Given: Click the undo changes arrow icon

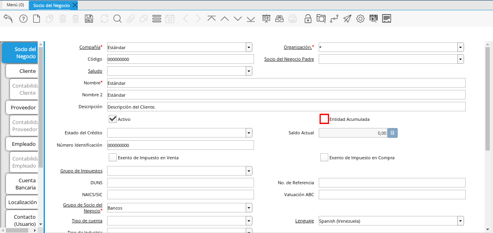Looking at the screenshot, I should [8, 19].
